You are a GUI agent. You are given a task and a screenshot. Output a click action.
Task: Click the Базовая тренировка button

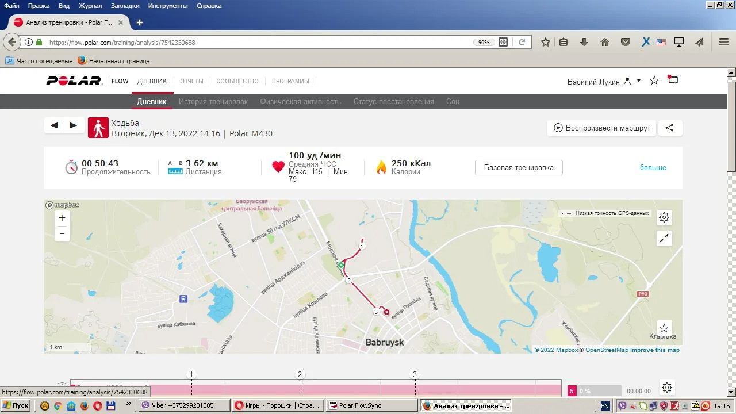point(519,167)
